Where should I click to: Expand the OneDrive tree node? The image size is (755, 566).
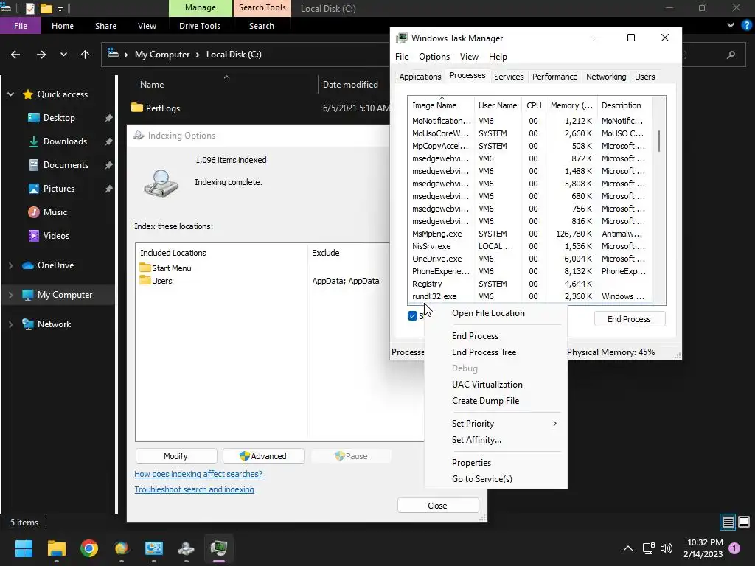point(10,265)
